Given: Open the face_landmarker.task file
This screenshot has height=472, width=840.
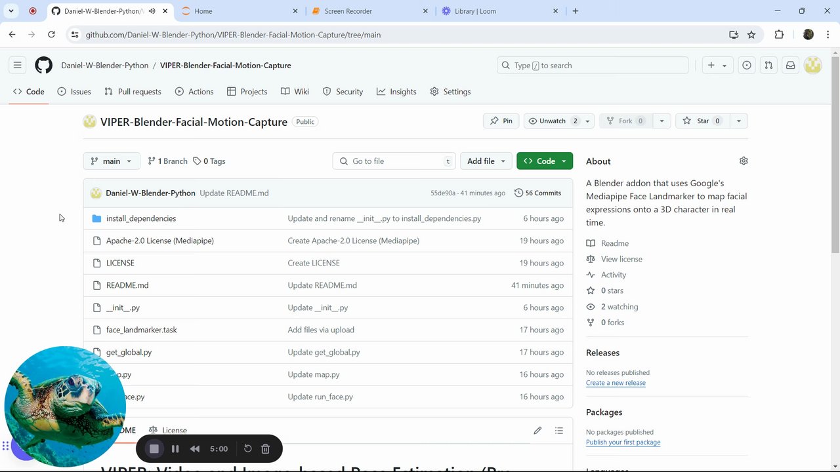Looking at the screenshot, I should pos(141,330).
